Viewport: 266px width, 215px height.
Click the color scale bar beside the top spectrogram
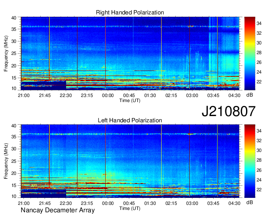250,53
